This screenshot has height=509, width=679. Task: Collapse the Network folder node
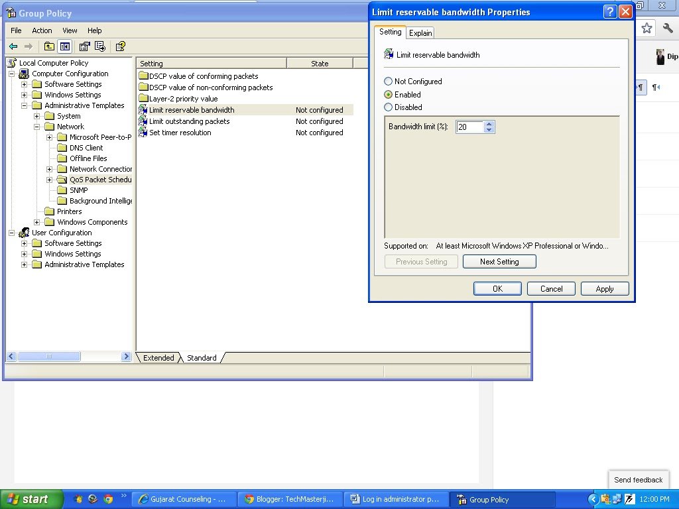pyautogui.click(x=37, y=127)
